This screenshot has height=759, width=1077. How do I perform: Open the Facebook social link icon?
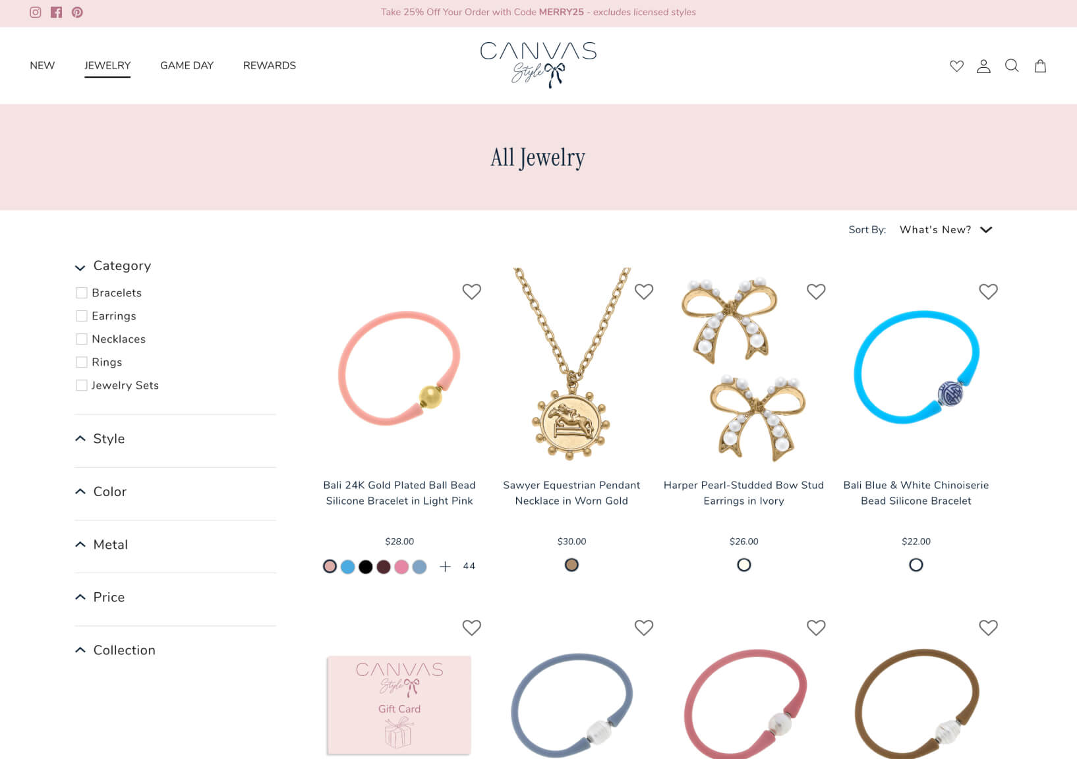pyautogui.click(x=56, y=12)
